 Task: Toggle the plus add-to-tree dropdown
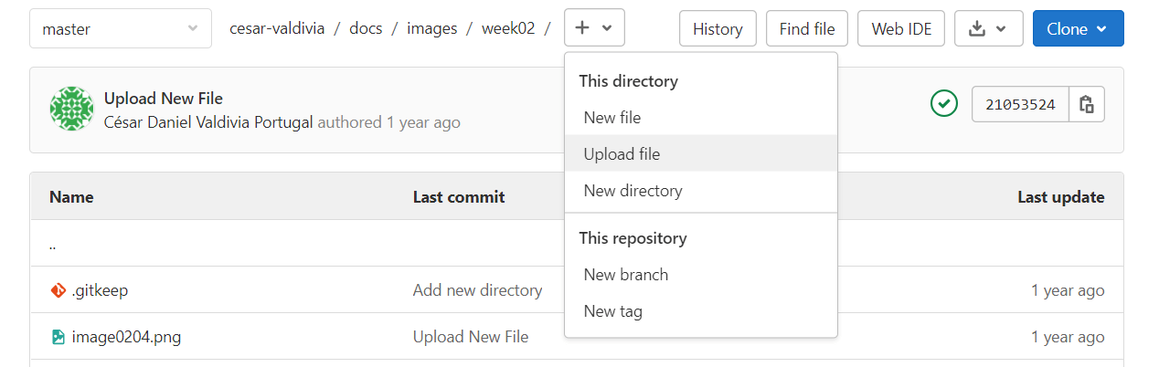tap(594, 29)
